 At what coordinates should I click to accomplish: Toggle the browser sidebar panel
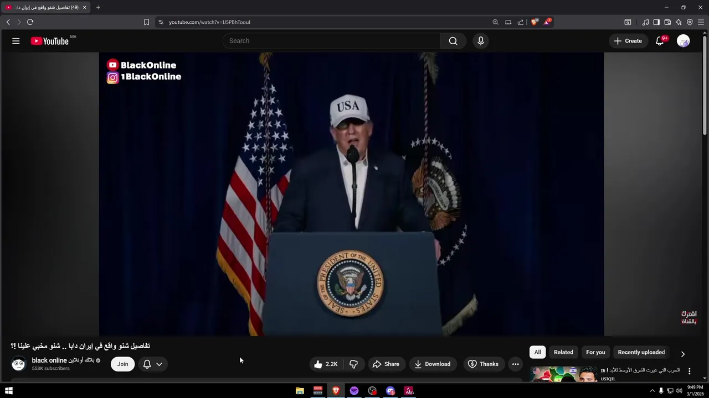(656, 22)
